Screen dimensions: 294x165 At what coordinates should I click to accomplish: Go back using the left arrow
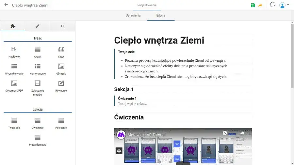point(6,5)
